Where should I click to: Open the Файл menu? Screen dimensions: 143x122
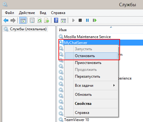pyautogui.click(x=9, y=13)
